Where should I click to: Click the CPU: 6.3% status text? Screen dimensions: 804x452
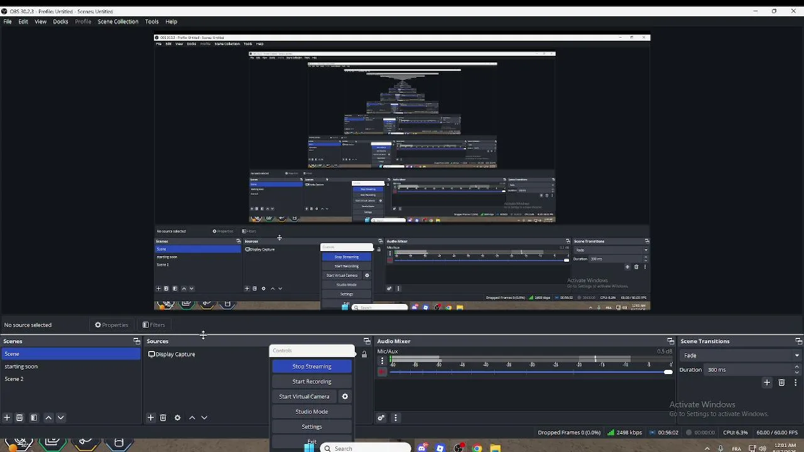point(736,433)
